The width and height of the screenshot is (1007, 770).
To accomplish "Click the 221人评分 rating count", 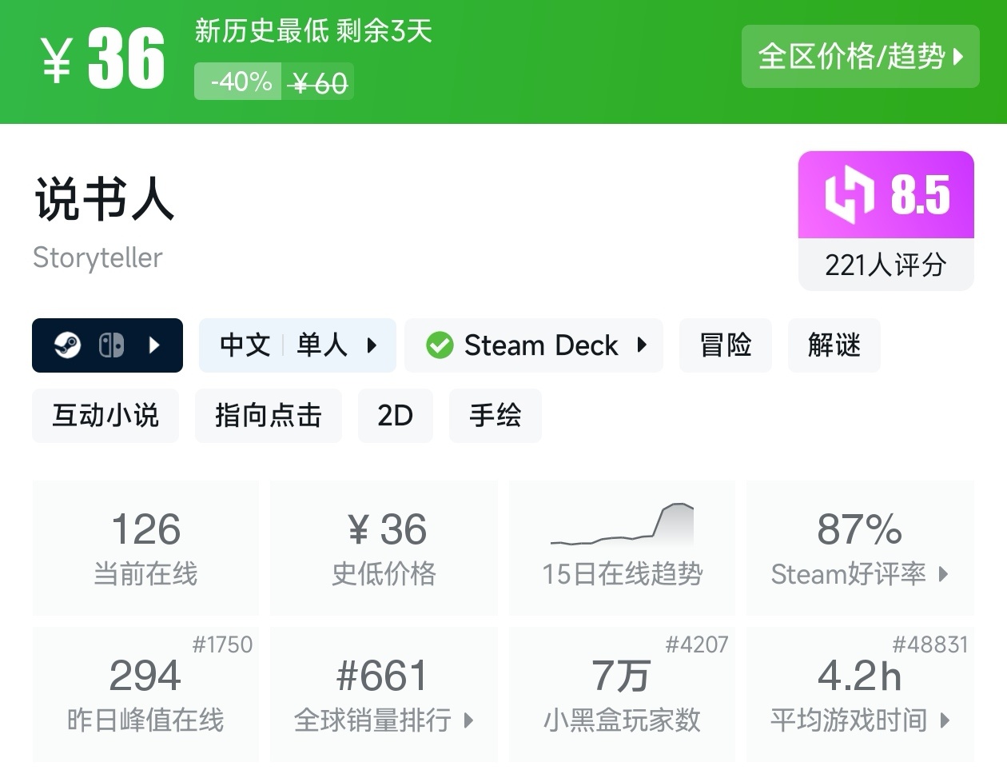I will [x=886, y=265].
